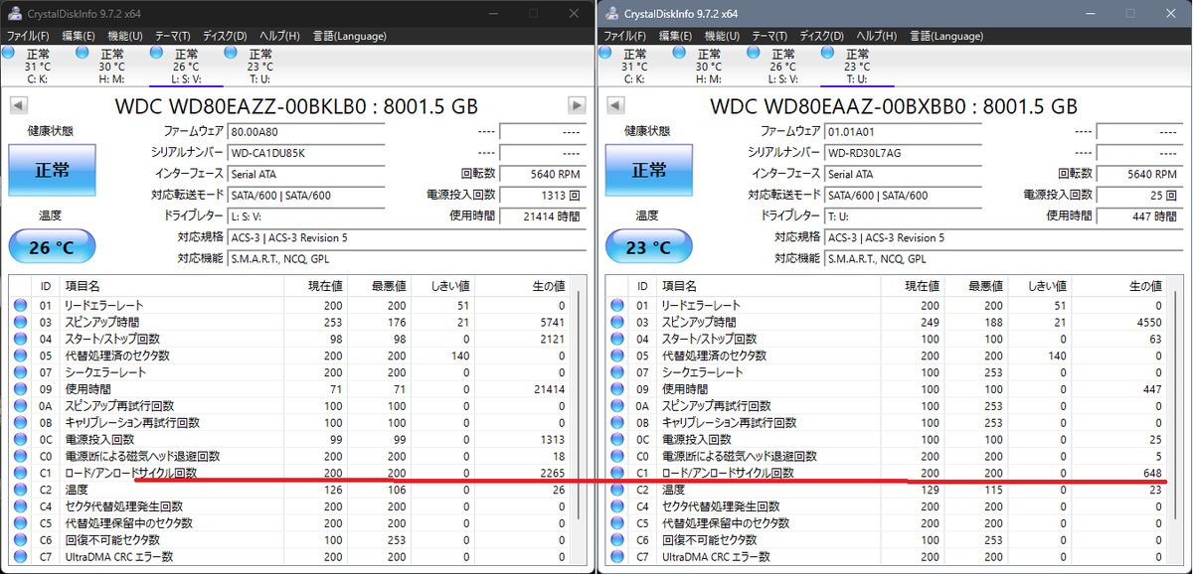Open 言語(Language) menu in right window
Image resolution: width=1193 pixels, height=574 pixels.
tap(945, 36)
